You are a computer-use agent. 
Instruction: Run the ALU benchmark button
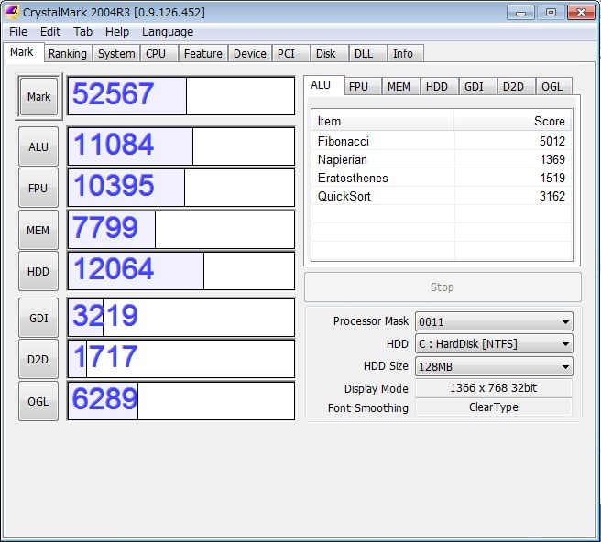[38, 146]
